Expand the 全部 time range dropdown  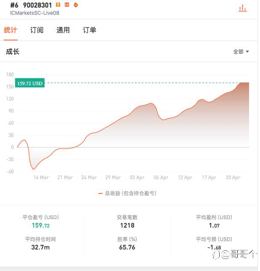[241, 51]
